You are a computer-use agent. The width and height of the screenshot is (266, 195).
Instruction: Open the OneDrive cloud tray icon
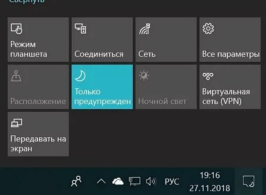click(x=118, y=181)
